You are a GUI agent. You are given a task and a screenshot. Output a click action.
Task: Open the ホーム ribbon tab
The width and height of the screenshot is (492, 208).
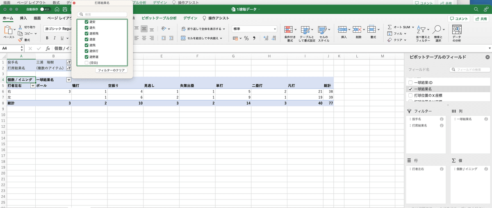[x=7, y=18]
